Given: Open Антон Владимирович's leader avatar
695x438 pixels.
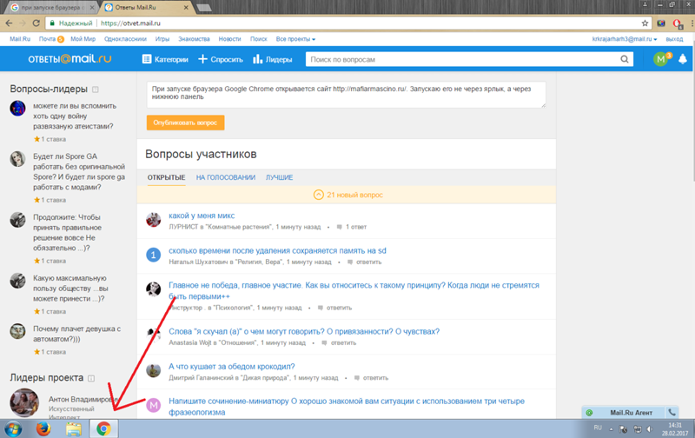Looking at the screenshot, I should pos(24,403).
